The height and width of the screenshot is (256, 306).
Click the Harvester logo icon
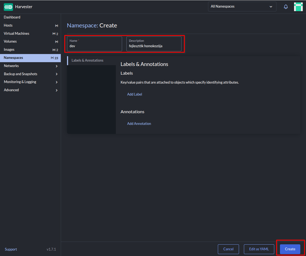[8, 7]
